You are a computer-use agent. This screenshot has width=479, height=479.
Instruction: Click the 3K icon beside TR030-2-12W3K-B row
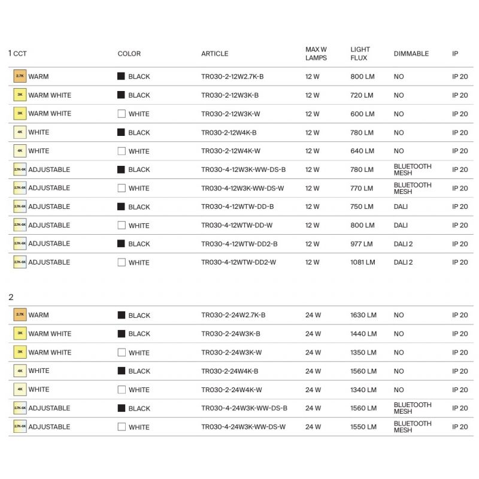coord(20,95)
